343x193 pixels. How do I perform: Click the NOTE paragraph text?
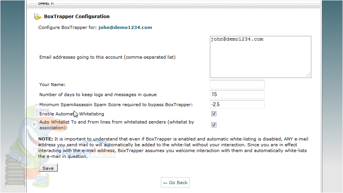pos(173,148)
